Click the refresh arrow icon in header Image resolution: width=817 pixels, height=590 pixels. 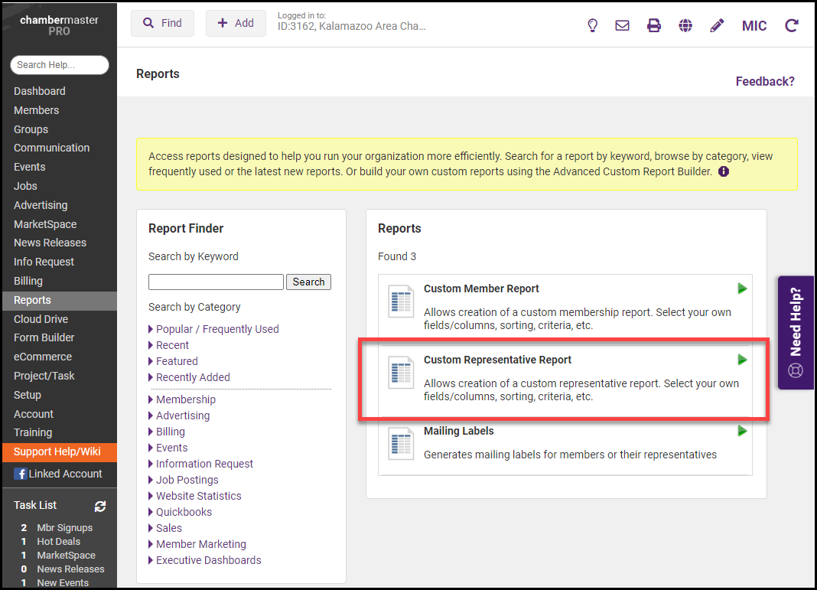(x=792, y=25)
